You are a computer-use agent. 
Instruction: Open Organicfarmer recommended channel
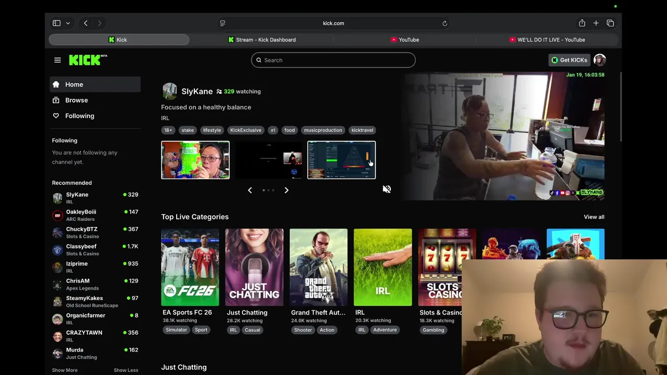(x=95, y=318)
